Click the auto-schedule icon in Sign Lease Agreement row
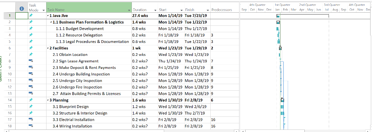The height and width of the screenshot is (132, 372). coord(31,61)
